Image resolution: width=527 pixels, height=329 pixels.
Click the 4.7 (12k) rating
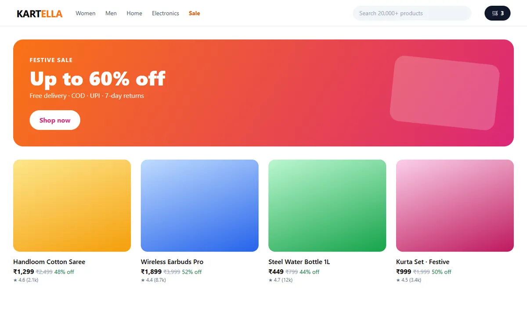pyautogui.click(x=281, y=280)
